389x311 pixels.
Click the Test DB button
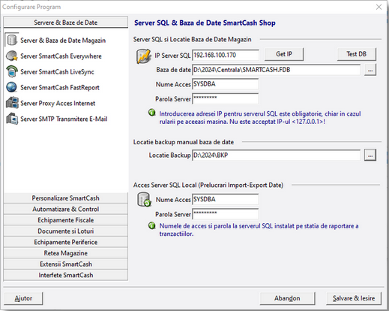pos(357,54)
